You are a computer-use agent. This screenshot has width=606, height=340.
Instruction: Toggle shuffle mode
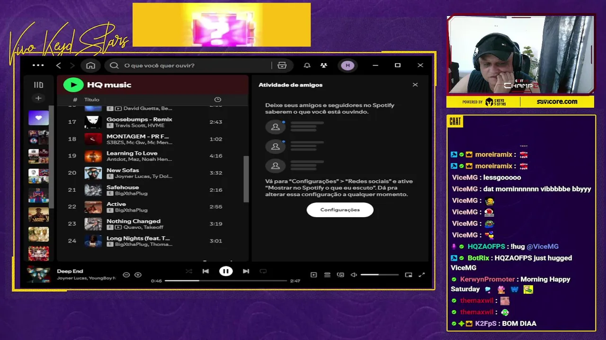[189, 271]
